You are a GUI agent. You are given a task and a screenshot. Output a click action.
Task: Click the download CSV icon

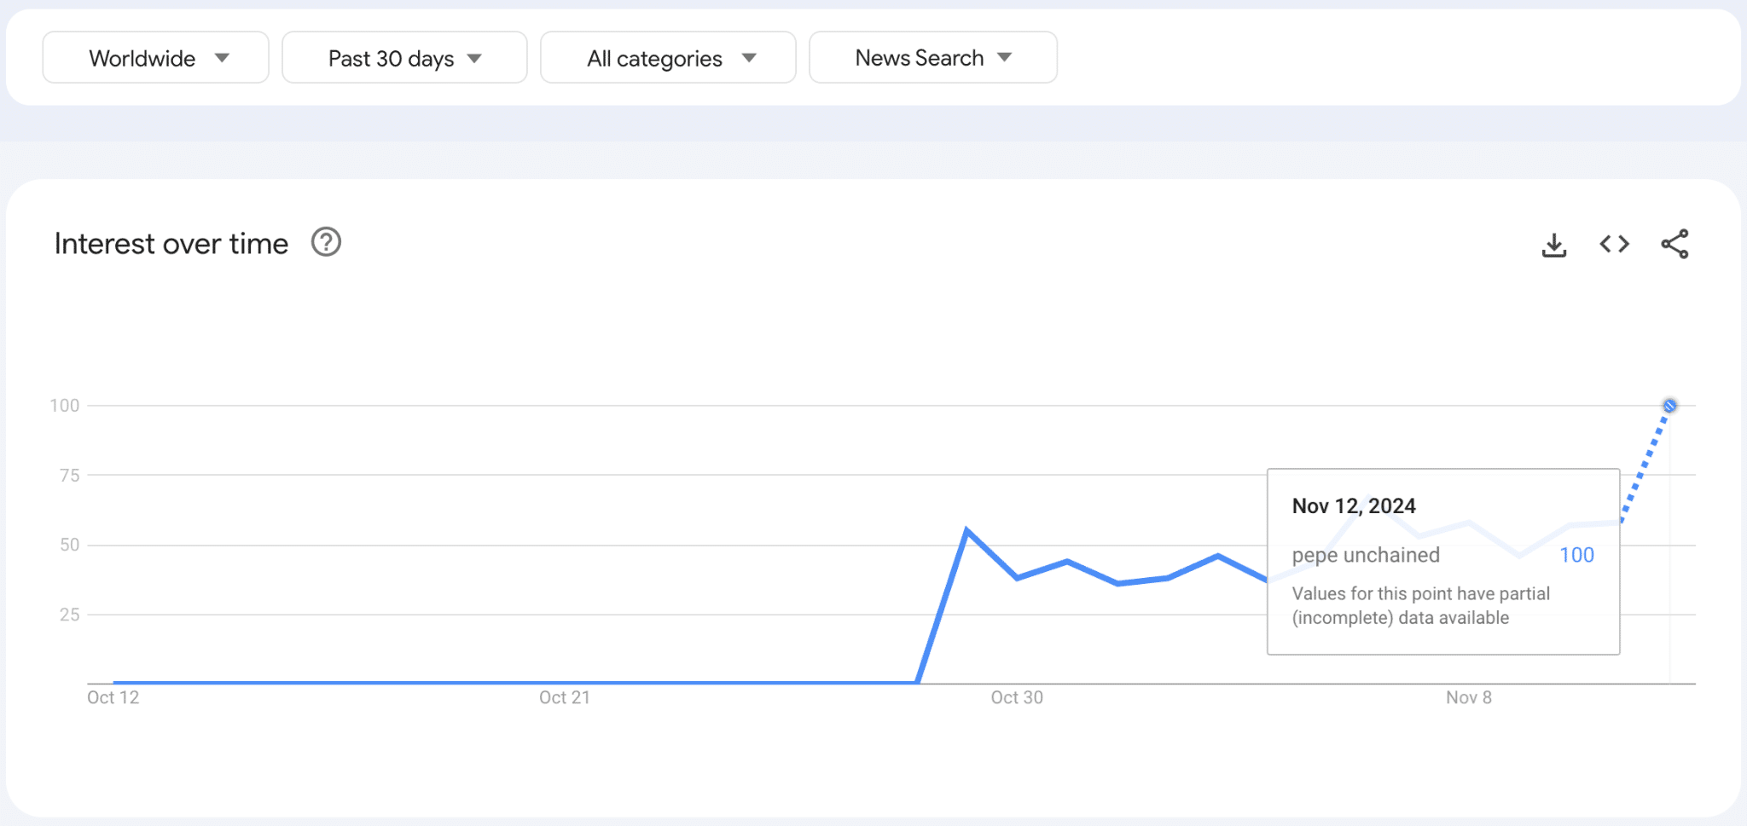point(1554,245)
